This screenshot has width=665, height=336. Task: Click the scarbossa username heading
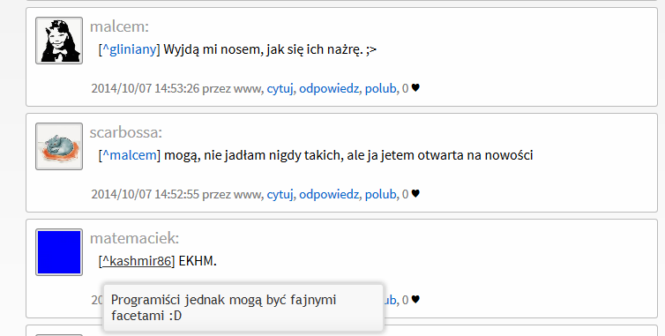pos(126,132)
